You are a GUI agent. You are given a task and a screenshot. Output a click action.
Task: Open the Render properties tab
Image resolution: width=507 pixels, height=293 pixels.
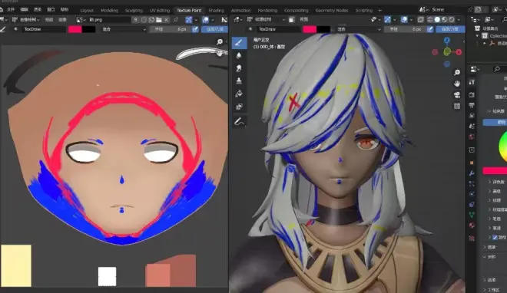point(472,94)
